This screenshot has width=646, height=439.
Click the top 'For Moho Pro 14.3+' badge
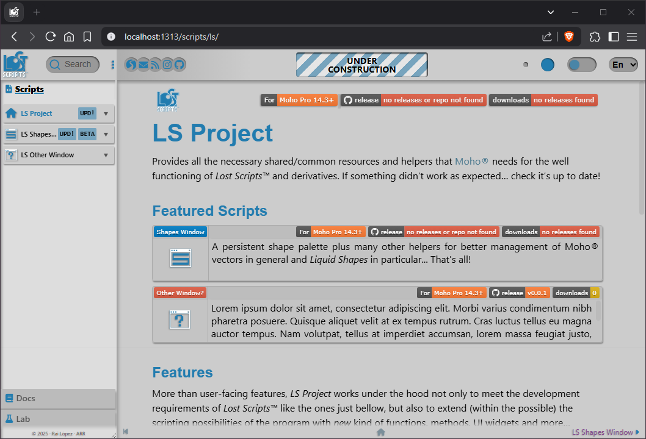pos(299,100)
